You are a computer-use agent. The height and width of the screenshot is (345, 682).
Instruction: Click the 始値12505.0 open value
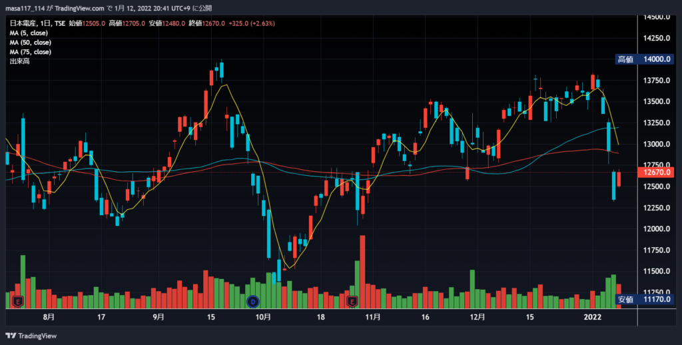(x=87, y=23)
